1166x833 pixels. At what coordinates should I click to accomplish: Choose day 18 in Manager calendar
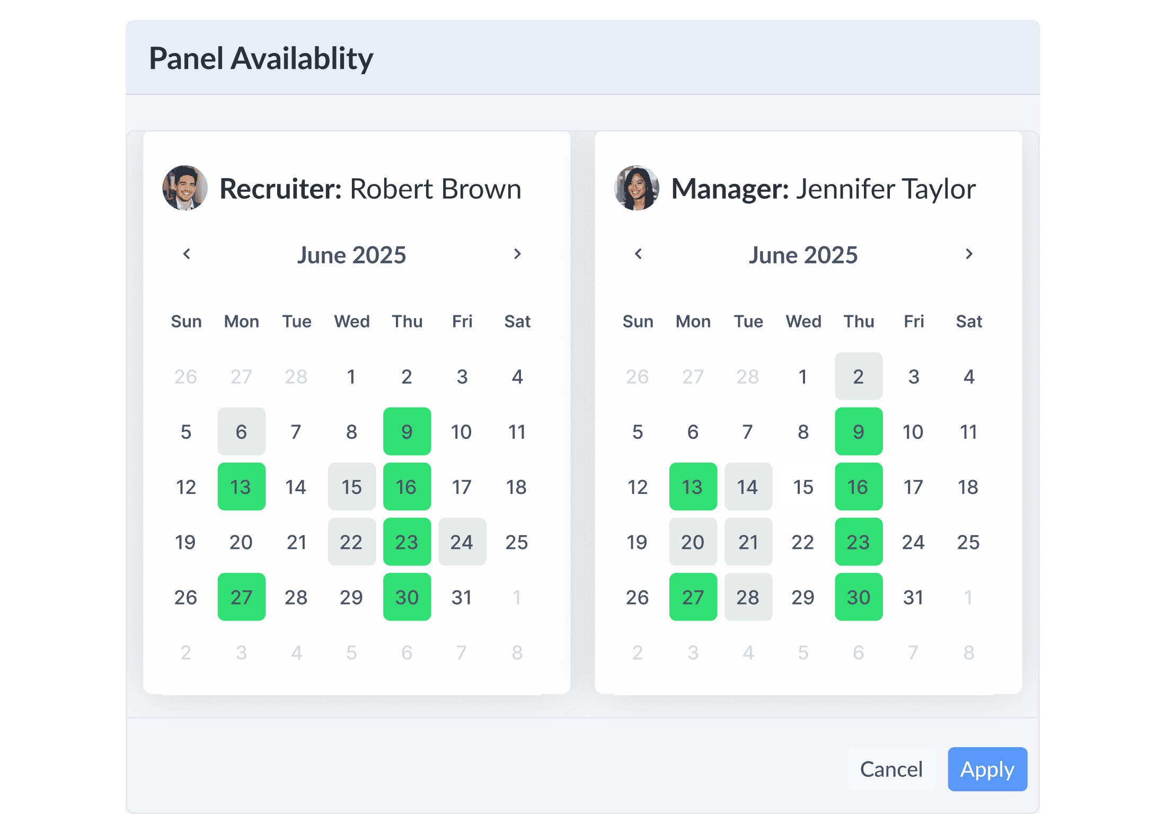[969, 486]
